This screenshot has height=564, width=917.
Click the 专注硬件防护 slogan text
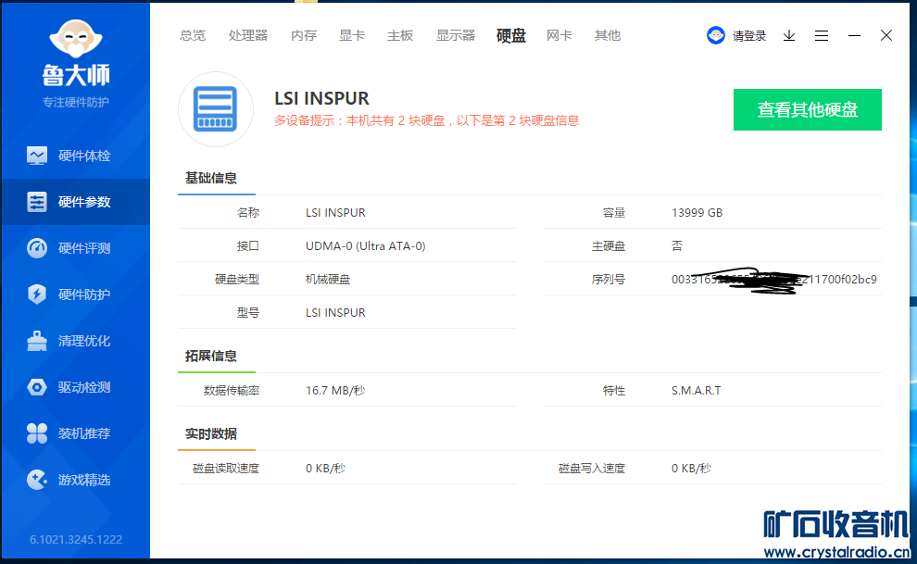pyautogui.click(x=75, y=102)
